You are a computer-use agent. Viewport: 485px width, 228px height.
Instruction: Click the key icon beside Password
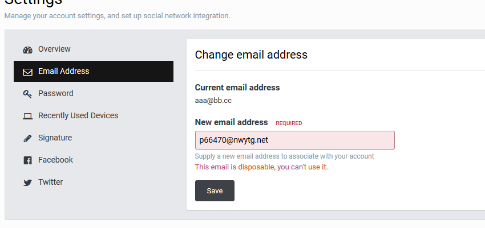pos(27,94)
